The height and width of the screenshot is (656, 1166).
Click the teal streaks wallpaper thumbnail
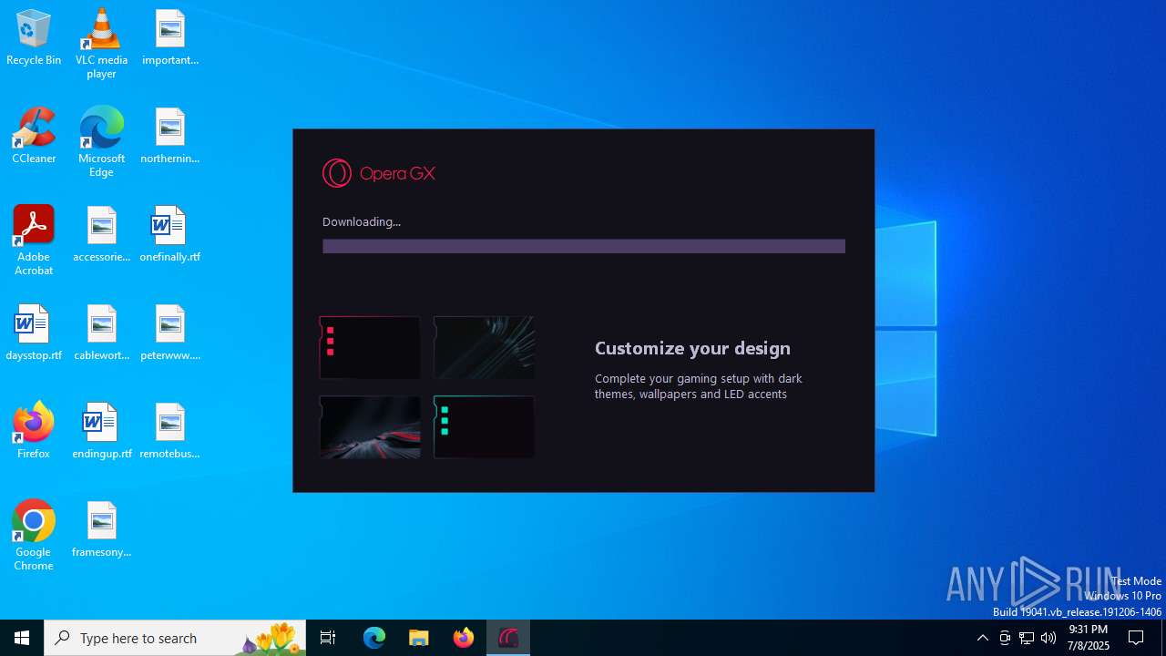pos(484,347)
